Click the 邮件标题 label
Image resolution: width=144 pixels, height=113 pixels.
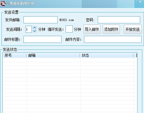tap(12, 40)
